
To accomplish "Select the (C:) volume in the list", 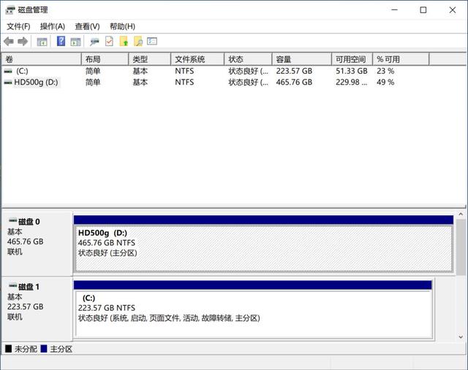I will [x=22, y=72].
